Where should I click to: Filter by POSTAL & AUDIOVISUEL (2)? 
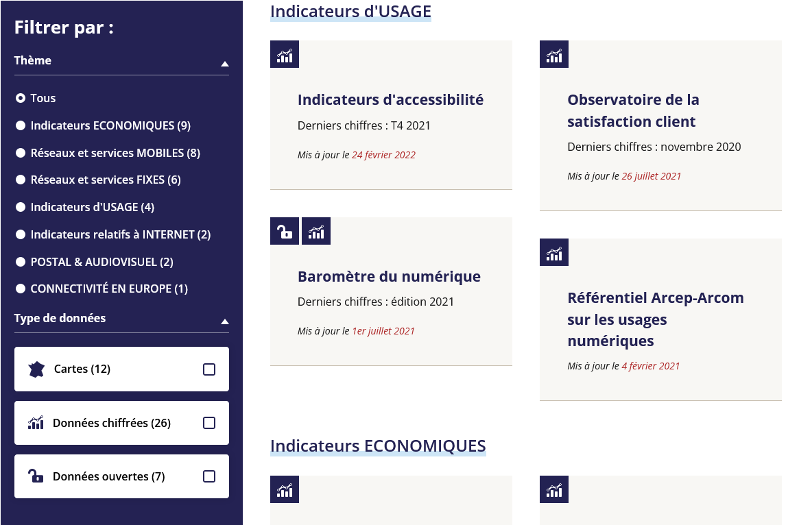[x=21, y=262]
